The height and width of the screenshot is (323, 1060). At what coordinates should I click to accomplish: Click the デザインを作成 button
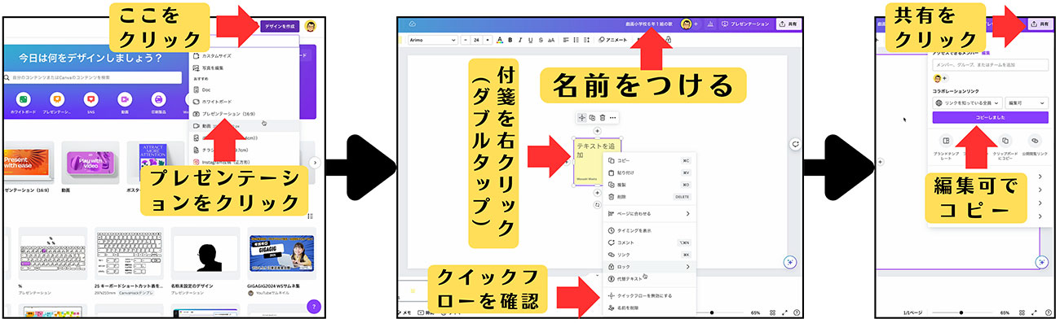tap(280, 25)
